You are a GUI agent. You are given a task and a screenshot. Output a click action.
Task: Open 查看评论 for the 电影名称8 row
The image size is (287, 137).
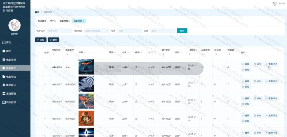pos(271,64)
